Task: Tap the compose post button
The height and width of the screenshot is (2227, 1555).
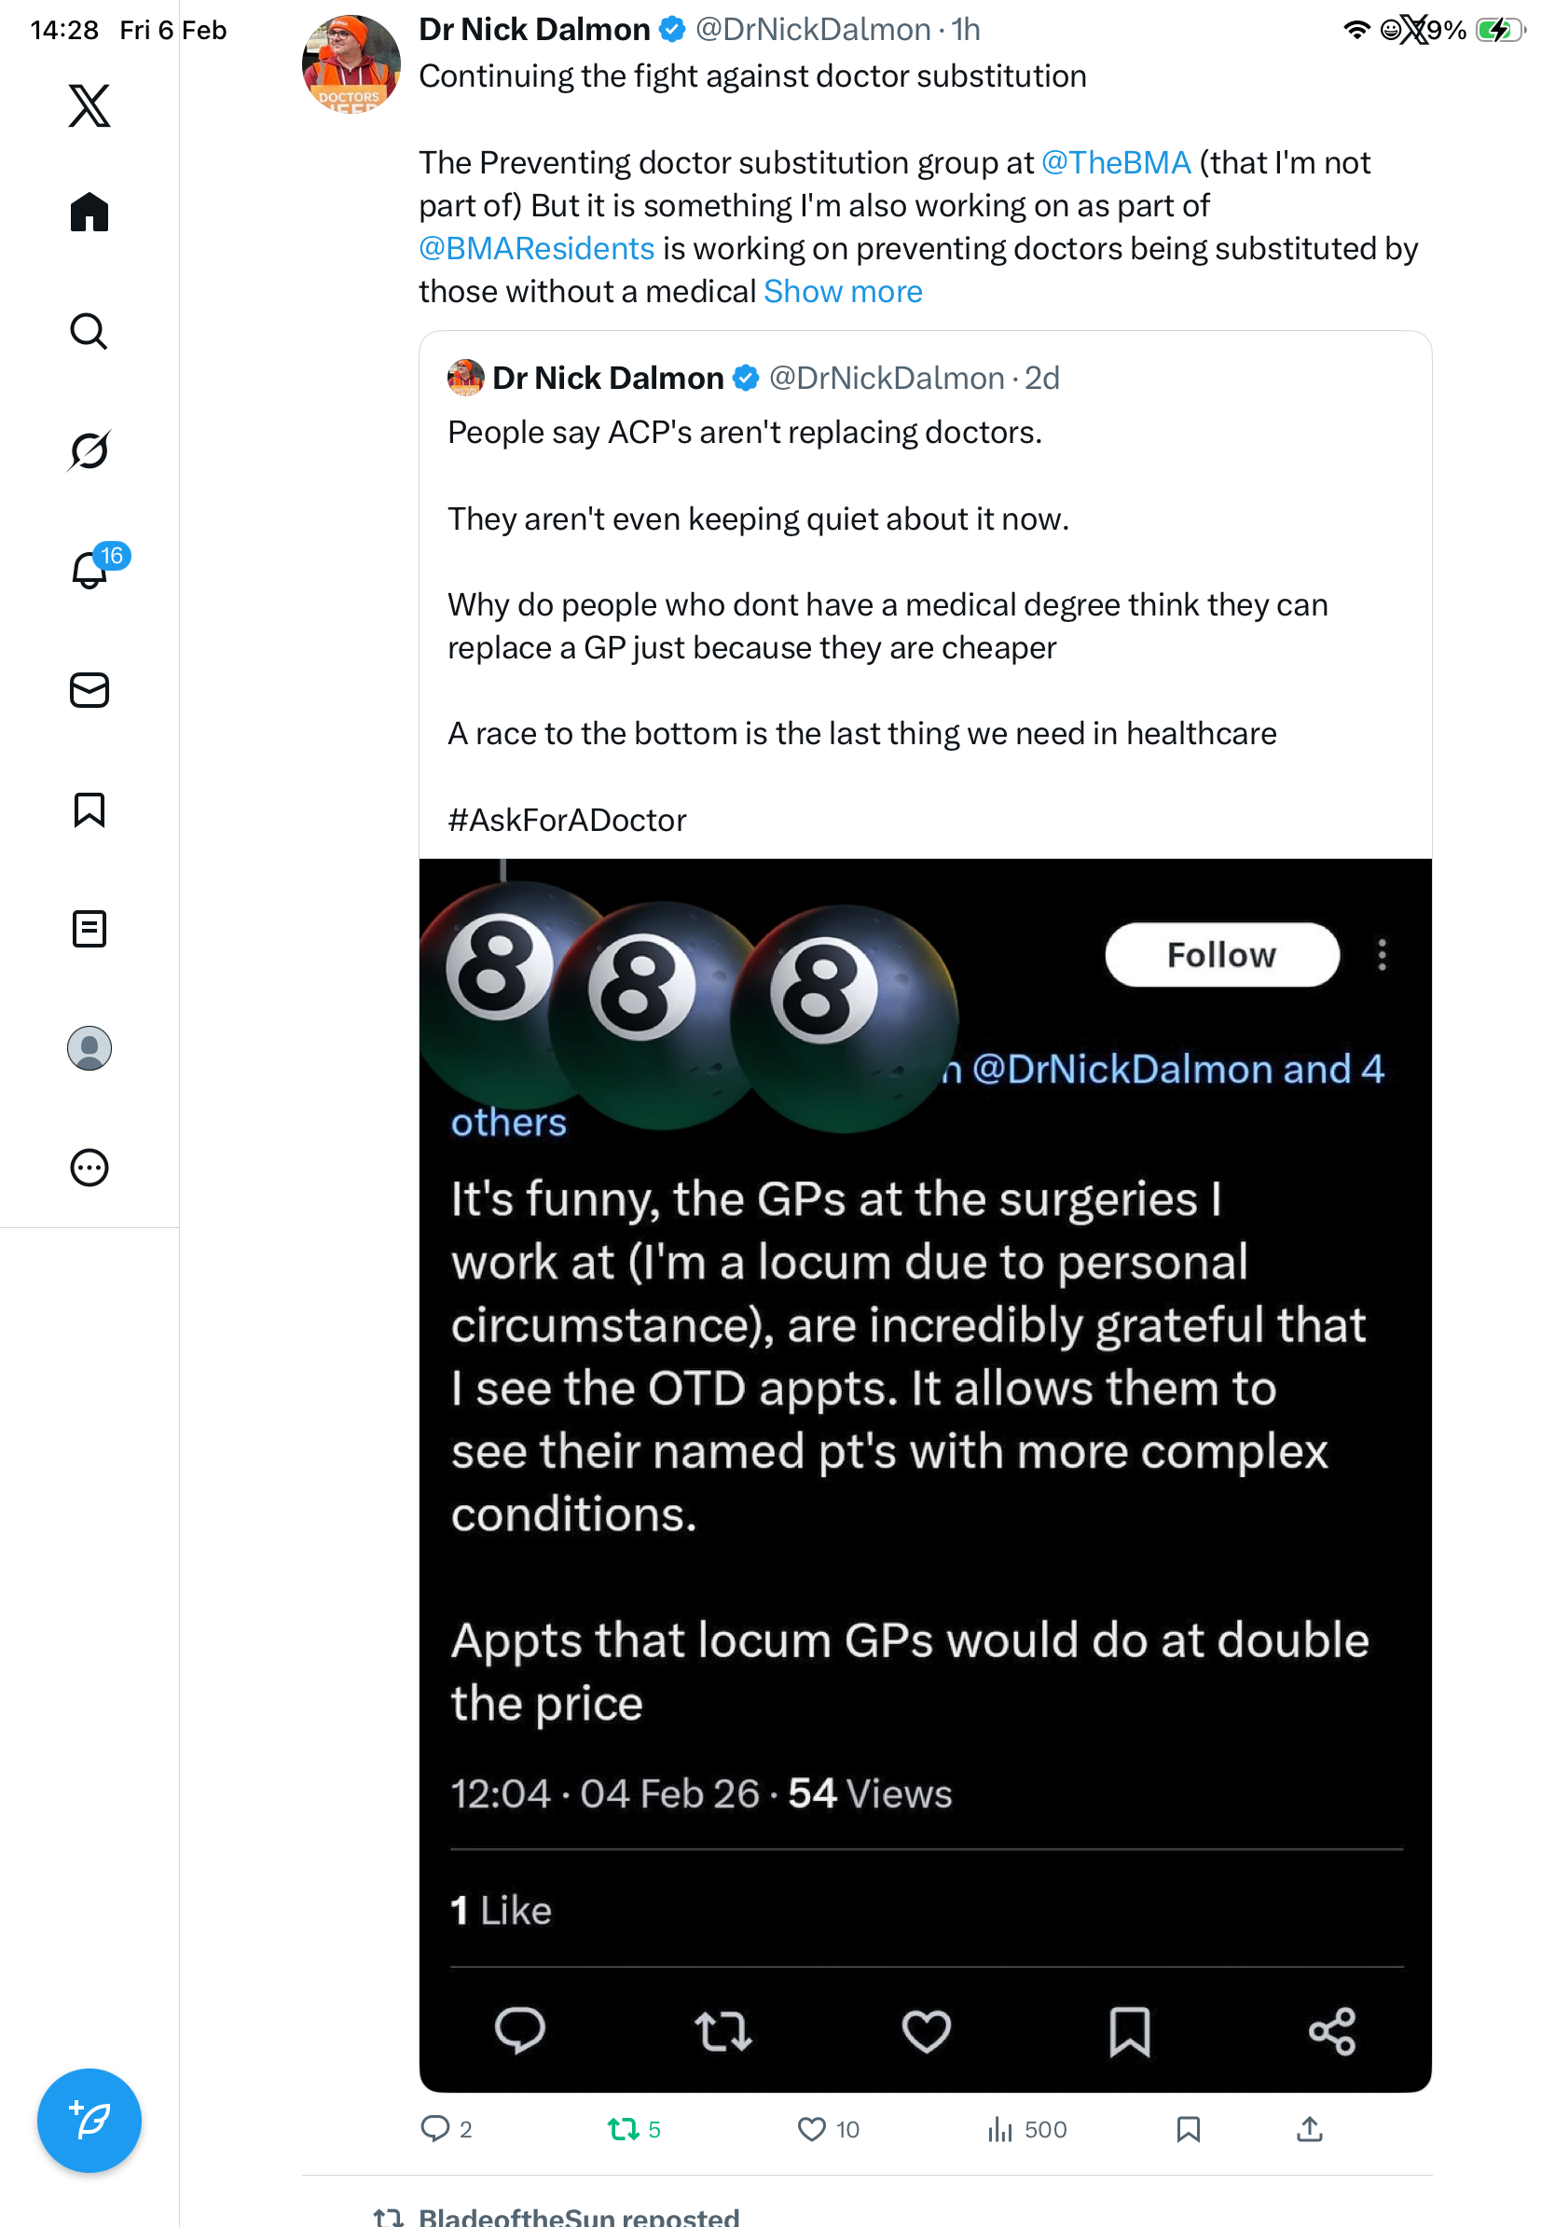Action: (89, 2121)
